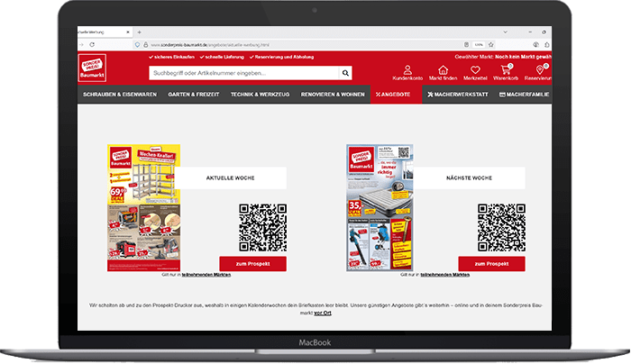Open Macherwerkstatt menu item
631x364 pixels.
coord(458,95)
